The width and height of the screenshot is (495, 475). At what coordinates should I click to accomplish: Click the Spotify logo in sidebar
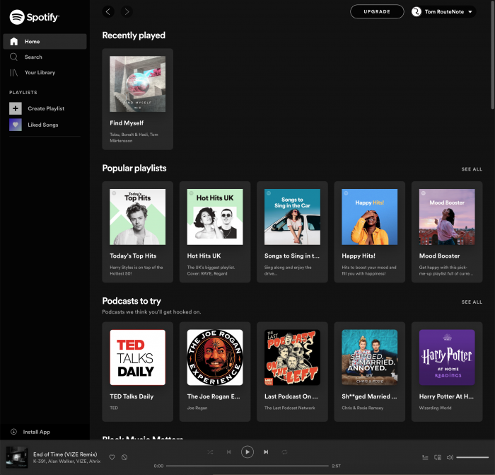[34, 17]
